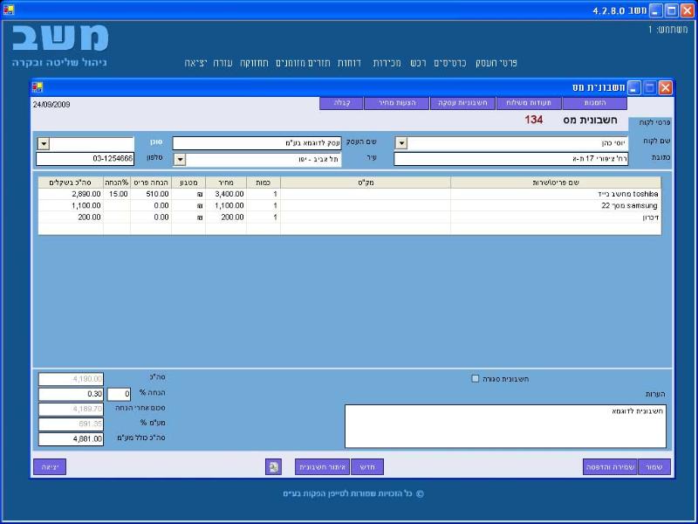698x524 pixels.
Task: Click the מק"ט column header
Action: click(x=366, y=183)
